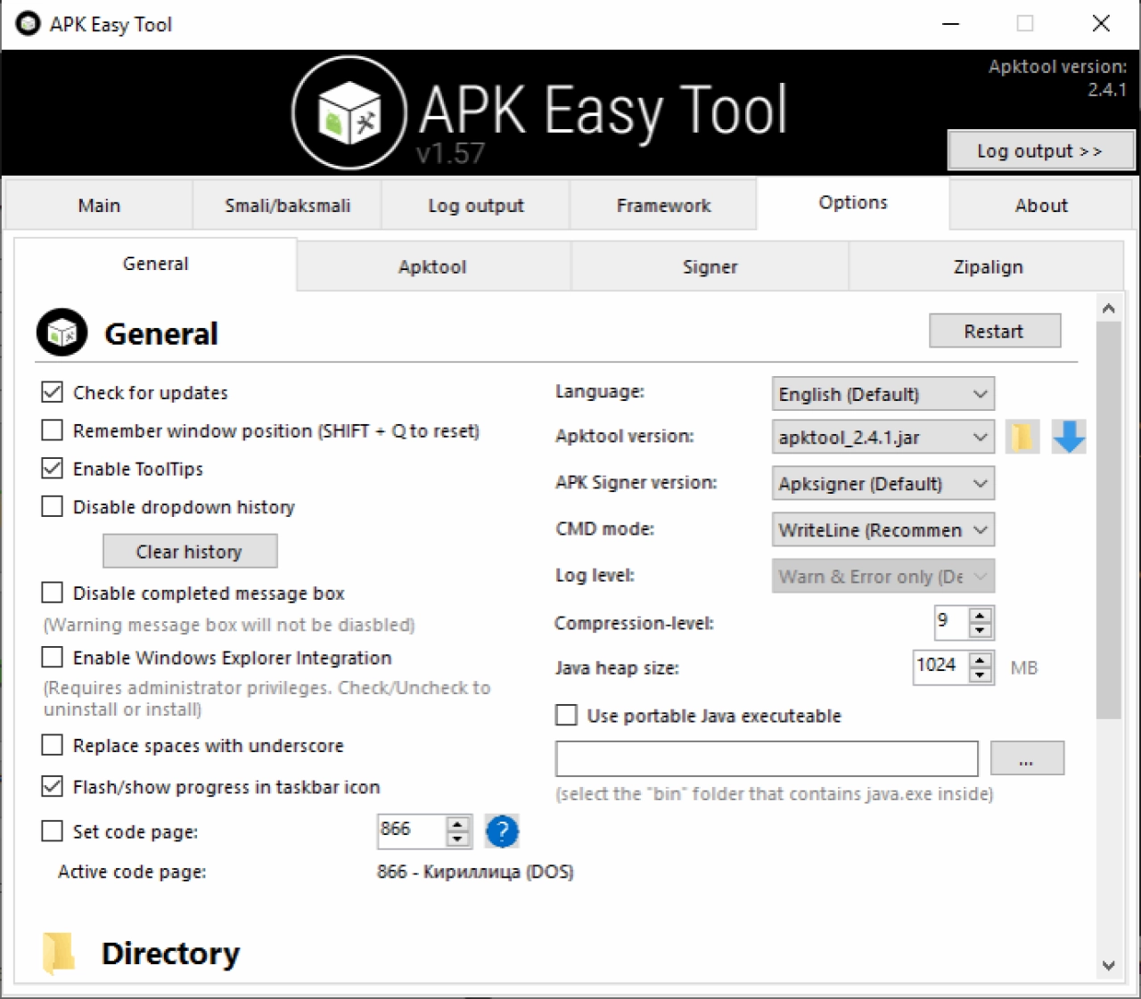The width and height of the screenshot is (1141, 999).
Task: Click the General section cube icon
Action: pyautogui.click(x=62, y=332)
